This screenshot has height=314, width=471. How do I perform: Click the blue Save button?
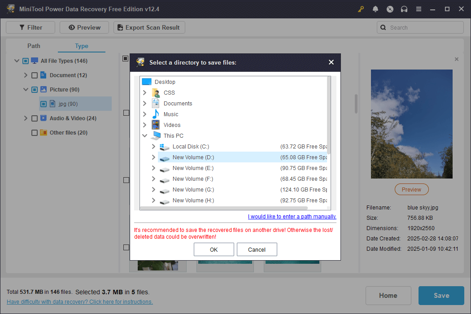tap(441, 296)
